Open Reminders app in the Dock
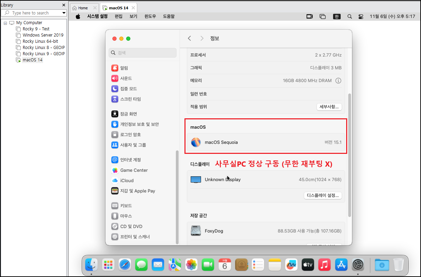This screenshot has height=277, width=421. [x=258, y=265]
